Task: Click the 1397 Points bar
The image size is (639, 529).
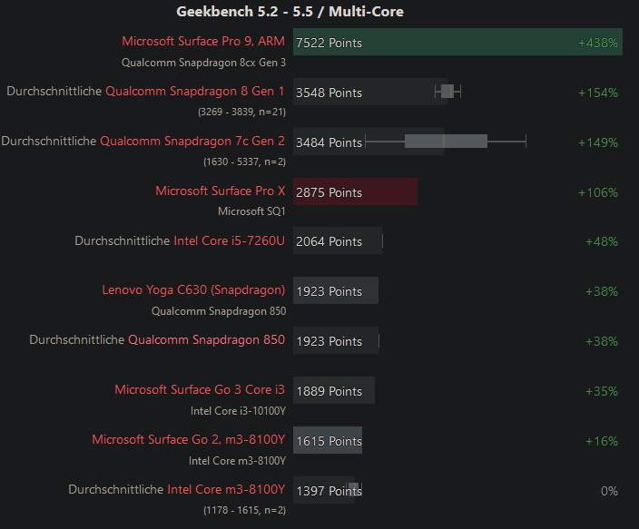Action: (324, 490)
